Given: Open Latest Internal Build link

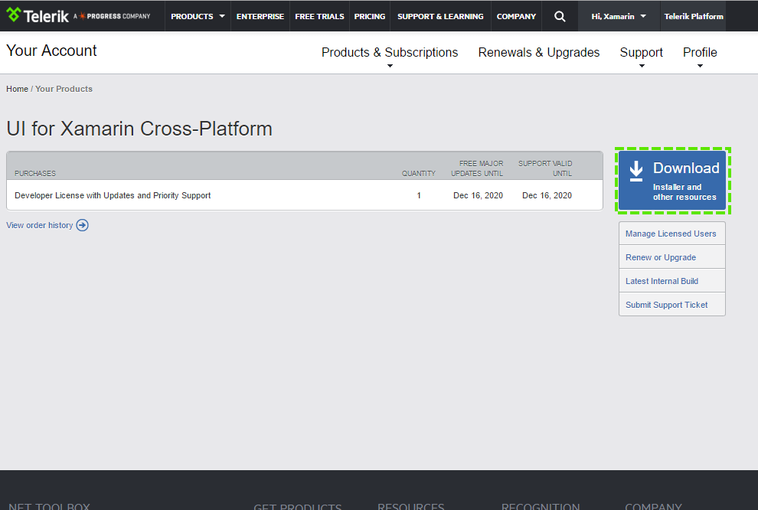Looking at the screenshot, I should click(x=672, y=281).
